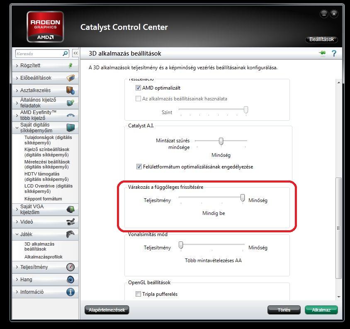Open help with the question mark icon
The height and width of the screenshot is (329, 350).
(x=334, y=53)
